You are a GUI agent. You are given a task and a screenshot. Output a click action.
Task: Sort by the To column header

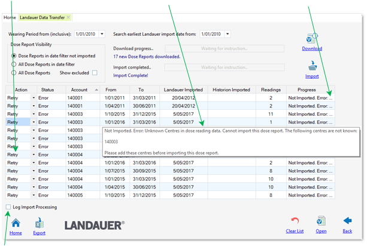click(144, 90)
